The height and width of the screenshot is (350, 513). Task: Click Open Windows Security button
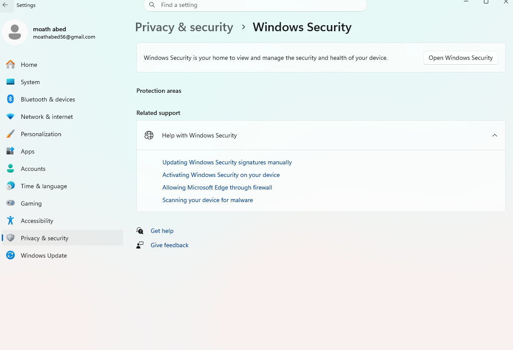click(x=460, y=58)
